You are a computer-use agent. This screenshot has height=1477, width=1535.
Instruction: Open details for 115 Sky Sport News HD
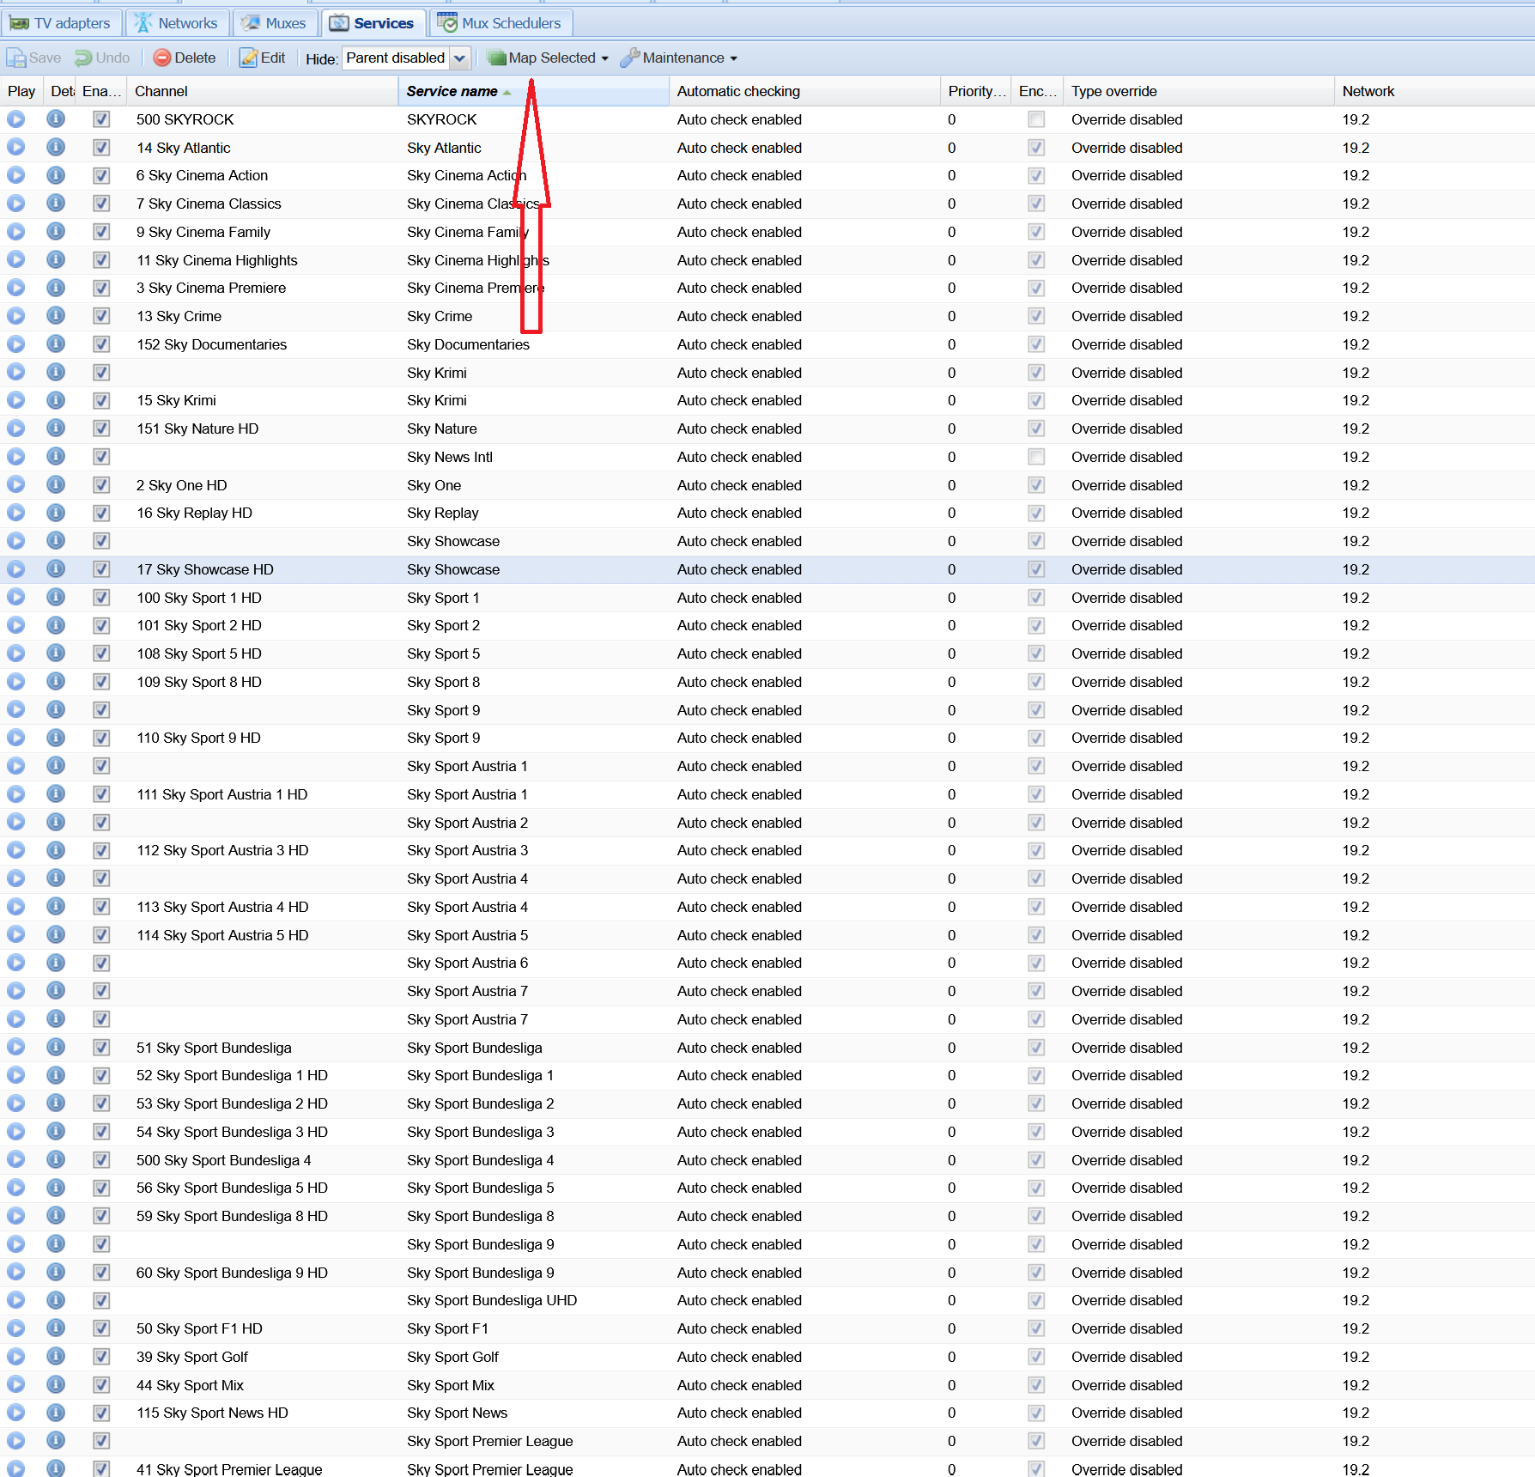coord(56,1413)
